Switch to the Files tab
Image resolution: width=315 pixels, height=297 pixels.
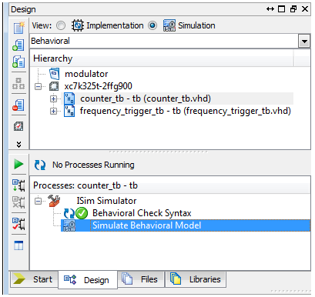click(141, 279)
